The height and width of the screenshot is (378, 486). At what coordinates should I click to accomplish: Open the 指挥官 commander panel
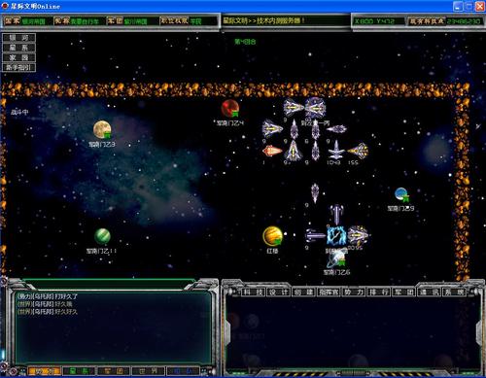click(329, 292)
